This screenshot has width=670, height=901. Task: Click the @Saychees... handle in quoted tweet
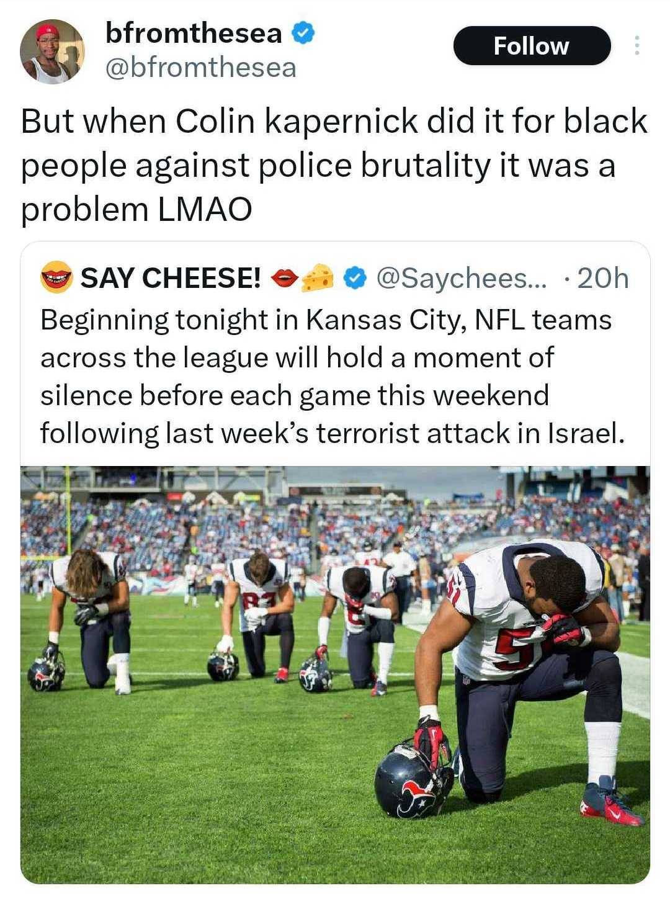point(462,278)
